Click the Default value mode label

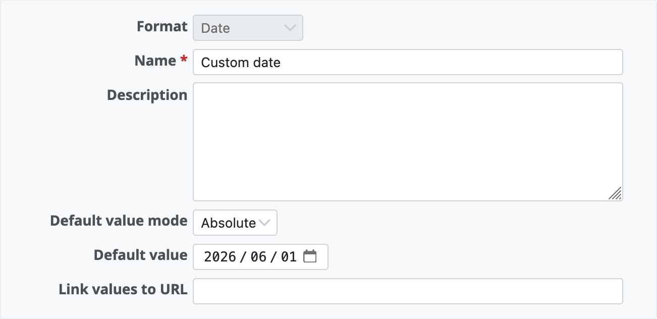pyautogui.click(x=119, y=221)
